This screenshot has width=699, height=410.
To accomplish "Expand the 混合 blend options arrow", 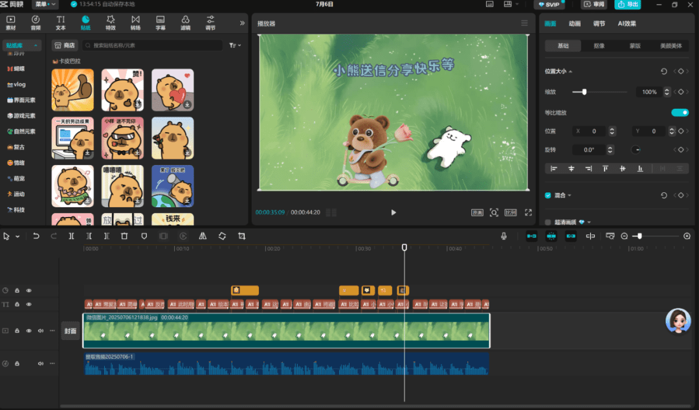I will pyautogui.click(x=570, y=196).
